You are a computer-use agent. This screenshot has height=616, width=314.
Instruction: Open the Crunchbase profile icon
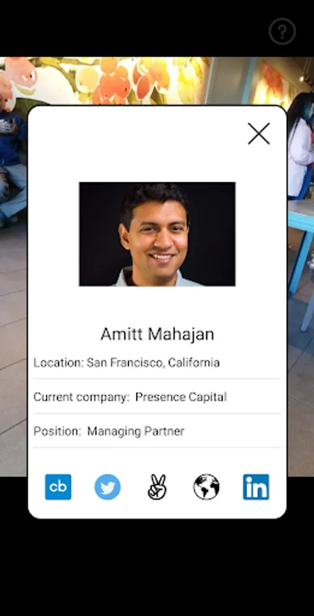(x=58, y=487)
